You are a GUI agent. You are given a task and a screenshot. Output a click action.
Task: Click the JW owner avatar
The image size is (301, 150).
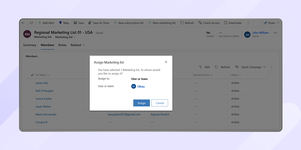(247, 34)
